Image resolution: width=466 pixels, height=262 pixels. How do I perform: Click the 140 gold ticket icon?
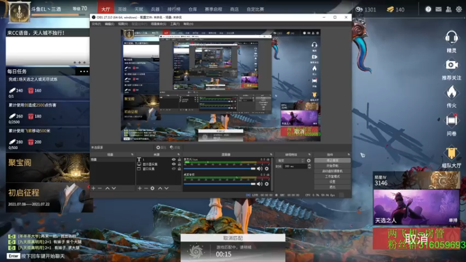pos(390,9)
